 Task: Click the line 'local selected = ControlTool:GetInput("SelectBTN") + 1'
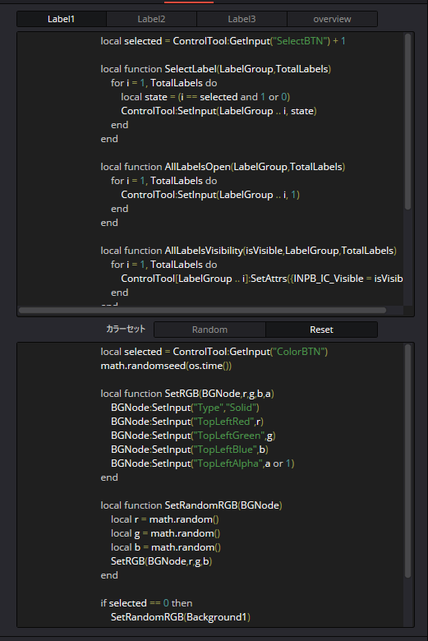pyautogui.click(x=223, y=41)
